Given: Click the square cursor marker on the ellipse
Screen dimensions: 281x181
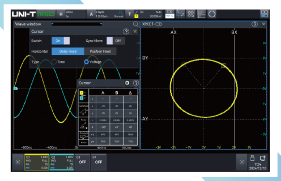Looking at the screenshot, I should 224,66.
